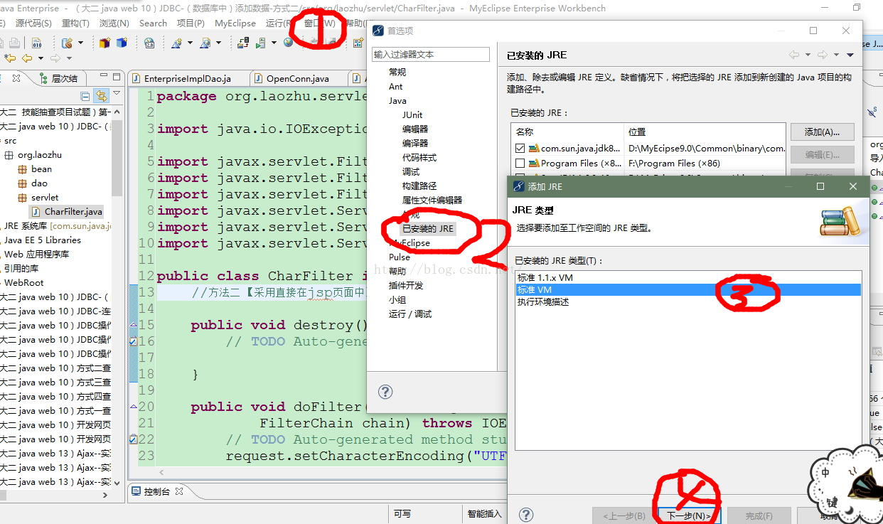Close the console view tab X icon

pos(179,491)
